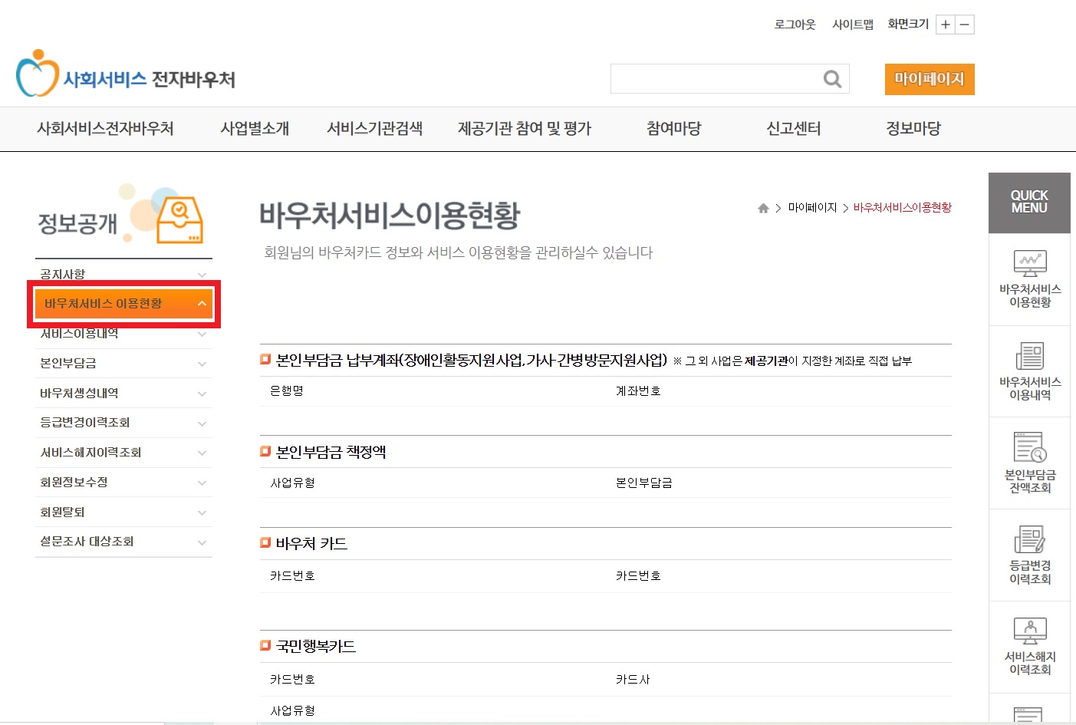Select 서비스해지이력조회 sidebar item
This screenshot has width=1076, height=725.
(x=123, y=453)
